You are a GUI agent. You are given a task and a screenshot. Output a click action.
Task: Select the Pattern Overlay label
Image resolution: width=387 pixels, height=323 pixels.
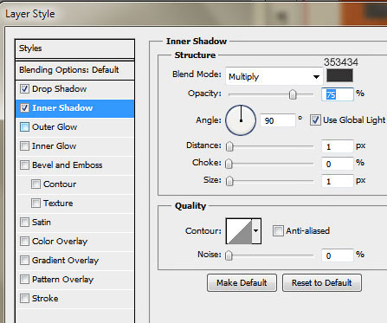(63, 279)
